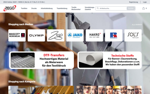The height and width of the screenshot is (94, 150).
Task: Open the clothes hangers category image
Action: click(x=41, y=90)
